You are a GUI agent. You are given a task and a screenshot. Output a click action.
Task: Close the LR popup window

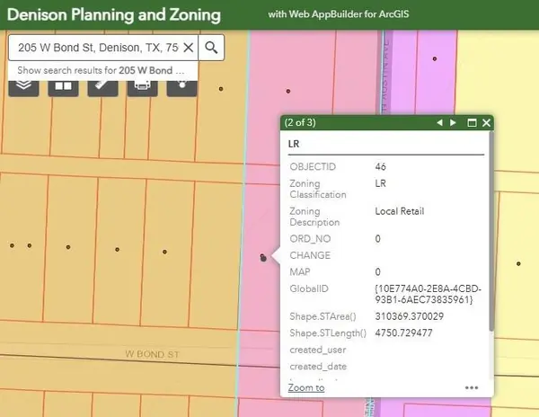click(486, 122)
